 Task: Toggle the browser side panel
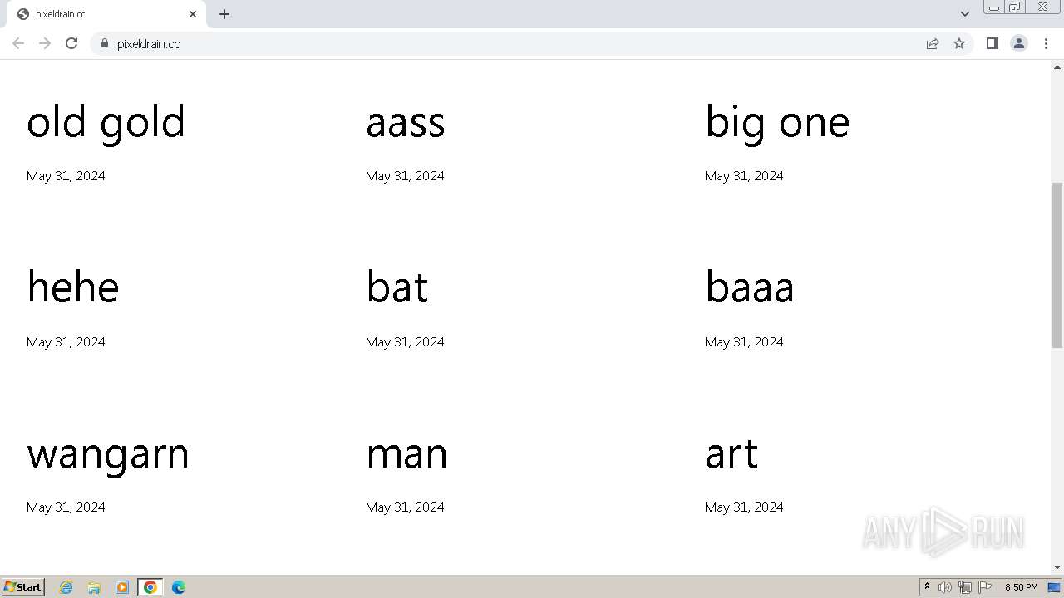[992, 43]
